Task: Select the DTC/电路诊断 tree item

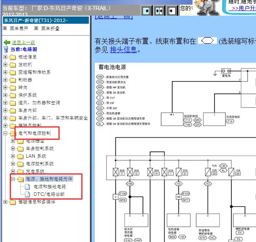Action: [49, 194]
